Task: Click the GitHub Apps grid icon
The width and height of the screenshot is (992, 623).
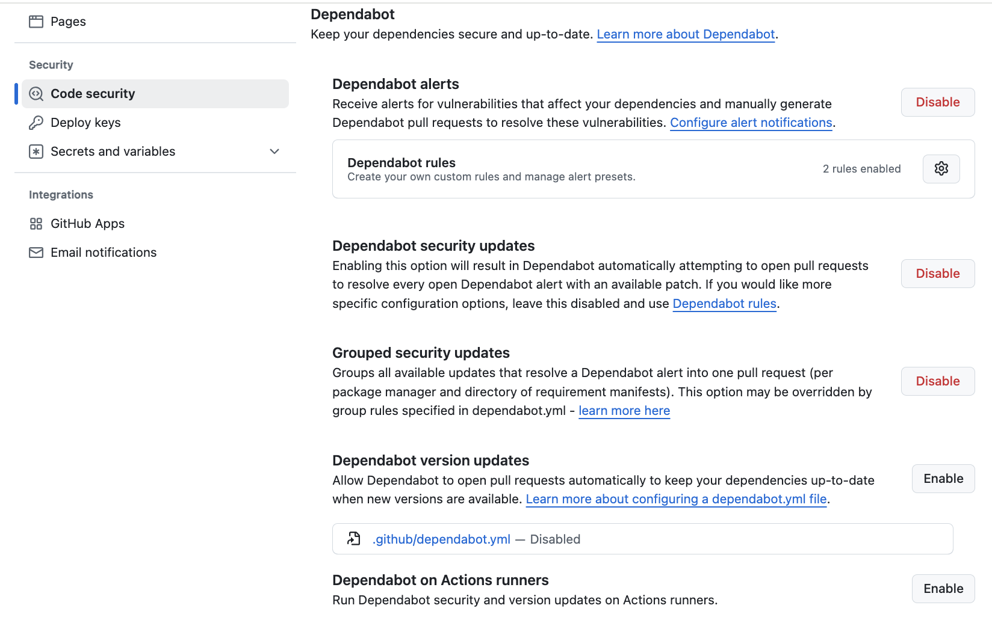Action: (x=36, y=223)
